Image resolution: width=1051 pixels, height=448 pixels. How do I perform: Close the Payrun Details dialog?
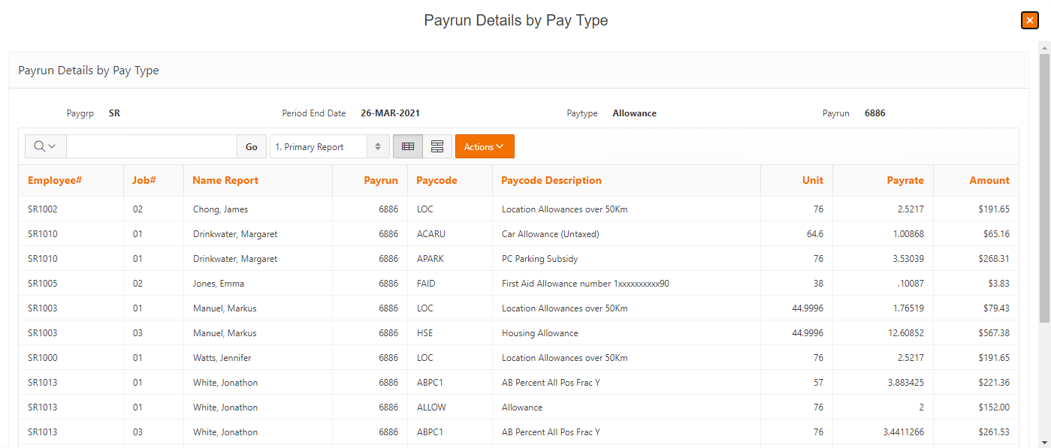point(1029,20)
